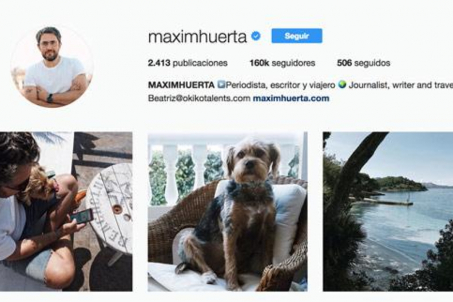The width and height of the screenshot is (453, 302).
Task: Open the dog on wicker chair photo
Action: click(228, 211)
